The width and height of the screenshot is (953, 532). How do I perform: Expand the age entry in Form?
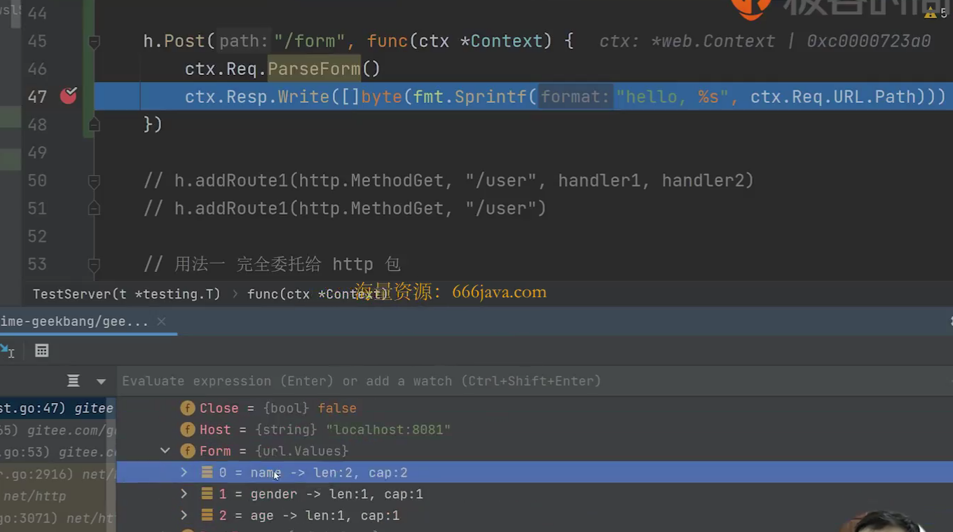[x=184, y=515]
